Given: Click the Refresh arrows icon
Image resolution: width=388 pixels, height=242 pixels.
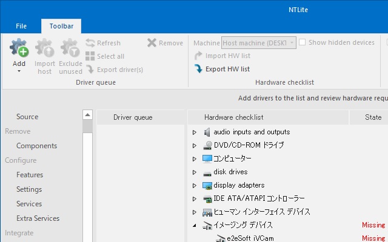Looking at the screenshot, I should pos(90,43).
